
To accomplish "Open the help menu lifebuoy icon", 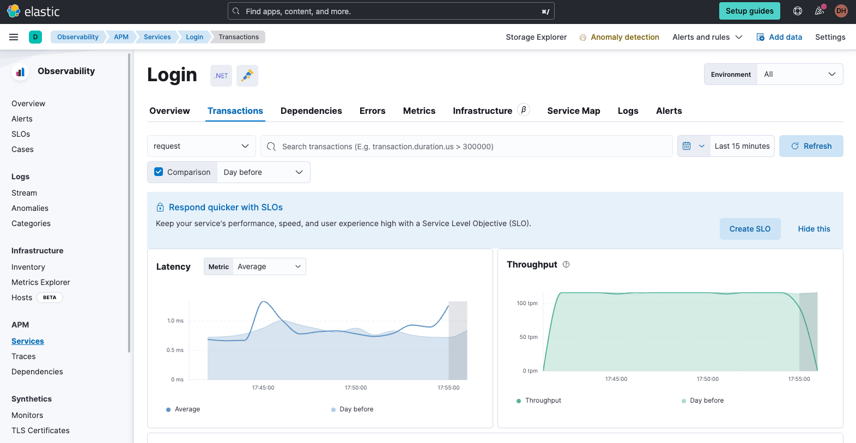I will [797, 11].
